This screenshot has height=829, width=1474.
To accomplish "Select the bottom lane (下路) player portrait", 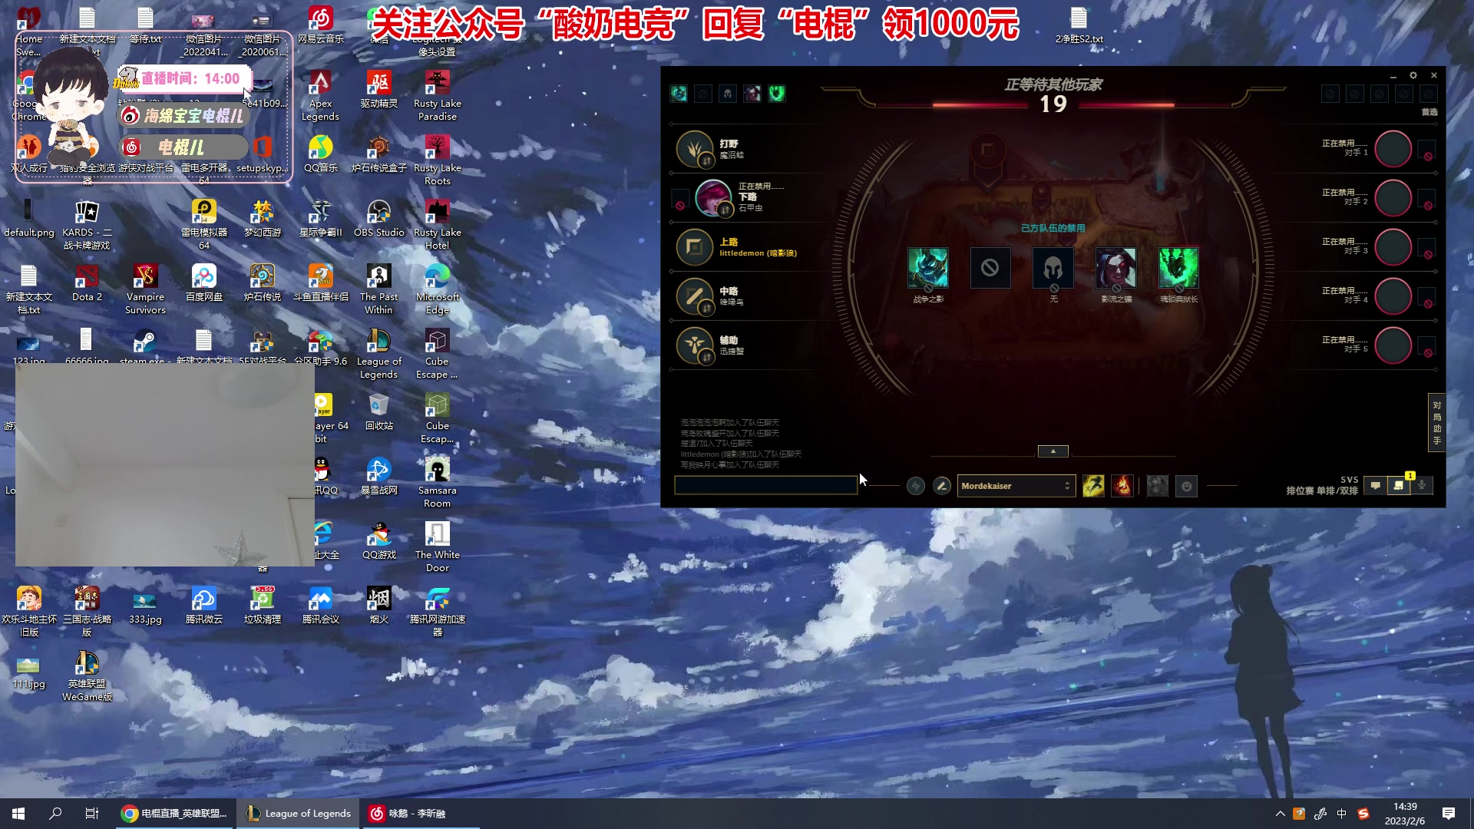I will (713, 198).
